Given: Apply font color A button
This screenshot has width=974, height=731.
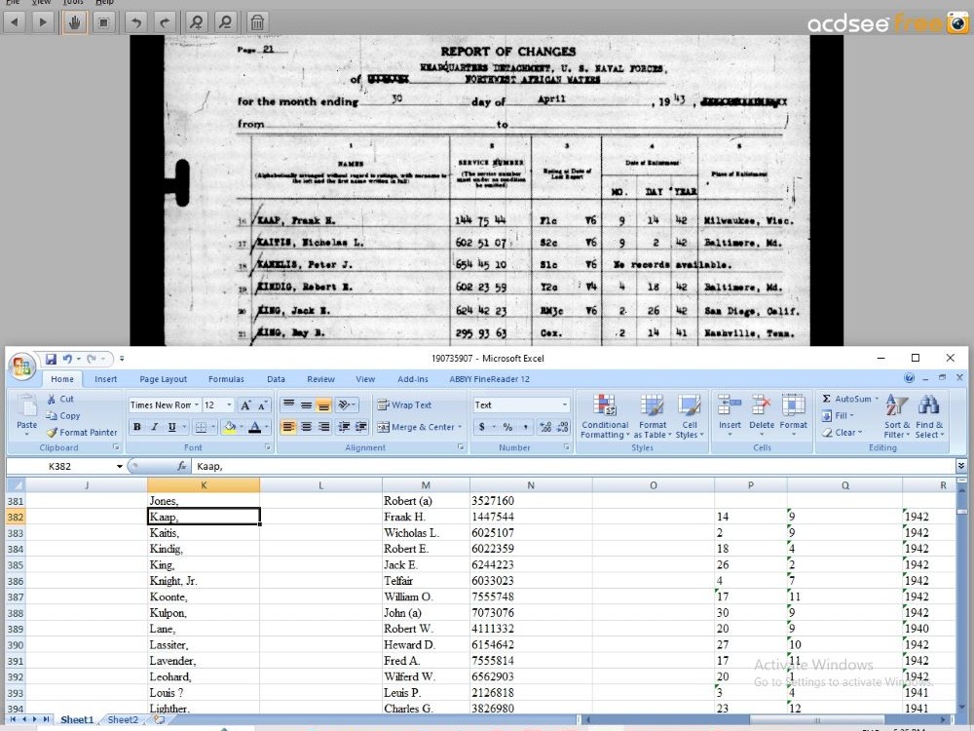Looking at the screenshot, I should click(254, 427).
